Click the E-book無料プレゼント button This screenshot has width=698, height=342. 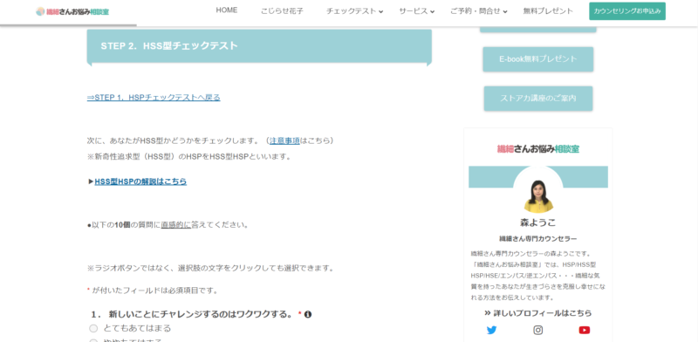tap(538, 58)
